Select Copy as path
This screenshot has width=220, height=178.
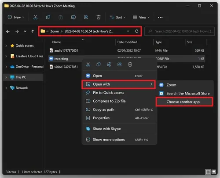point(119,110)
